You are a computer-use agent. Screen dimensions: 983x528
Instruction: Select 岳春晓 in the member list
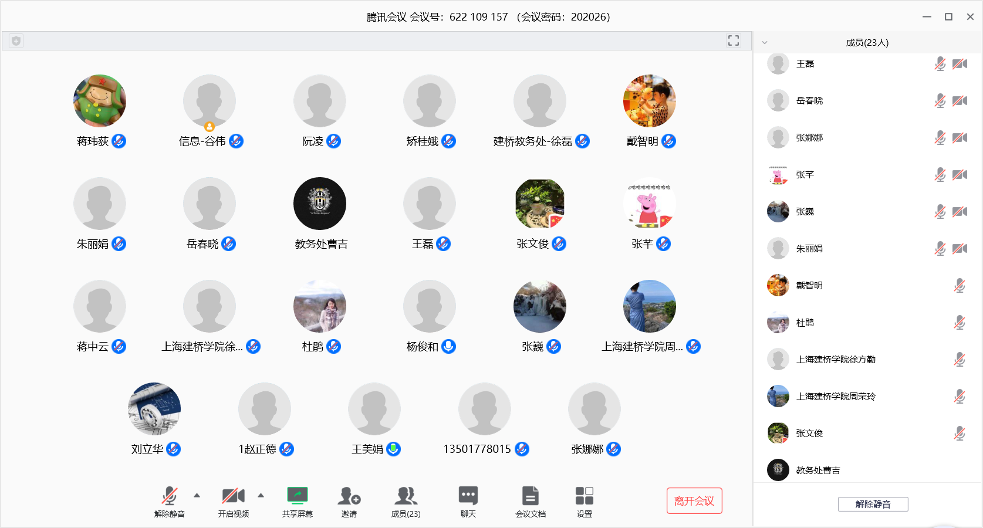[809, 101]
